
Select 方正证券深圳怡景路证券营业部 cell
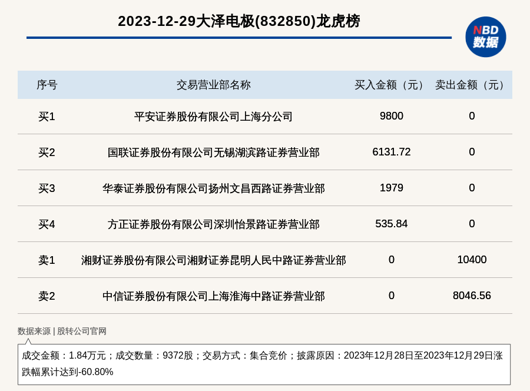tap(214, 224)
